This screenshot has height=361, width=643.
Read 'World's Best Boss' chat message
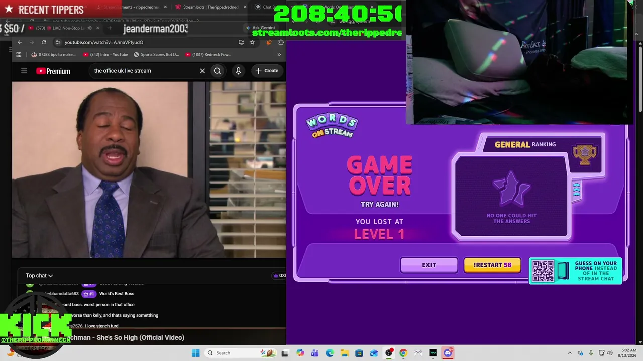click(117, 294)
